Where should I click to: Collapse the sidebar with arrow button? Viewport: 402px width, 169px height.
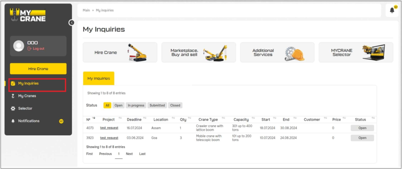pyautogui.click(x=71, y=23)
